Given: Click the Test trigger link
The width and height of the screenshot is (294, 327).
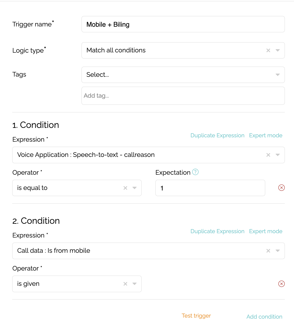Looking at the screenshot, I should (196, 316).
